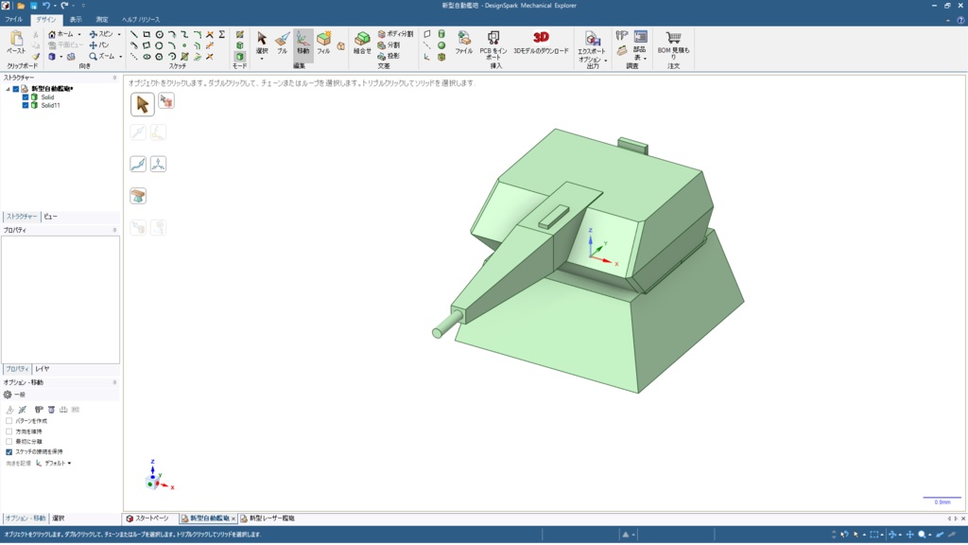Select the Circle sketch tool
Screen dimensions: 968x545
coord(159,35)
